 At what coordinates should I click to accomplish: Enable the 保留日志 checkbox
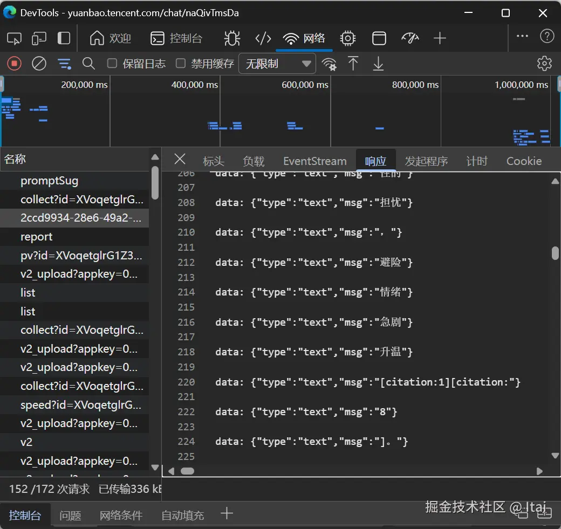click(112, 64)
